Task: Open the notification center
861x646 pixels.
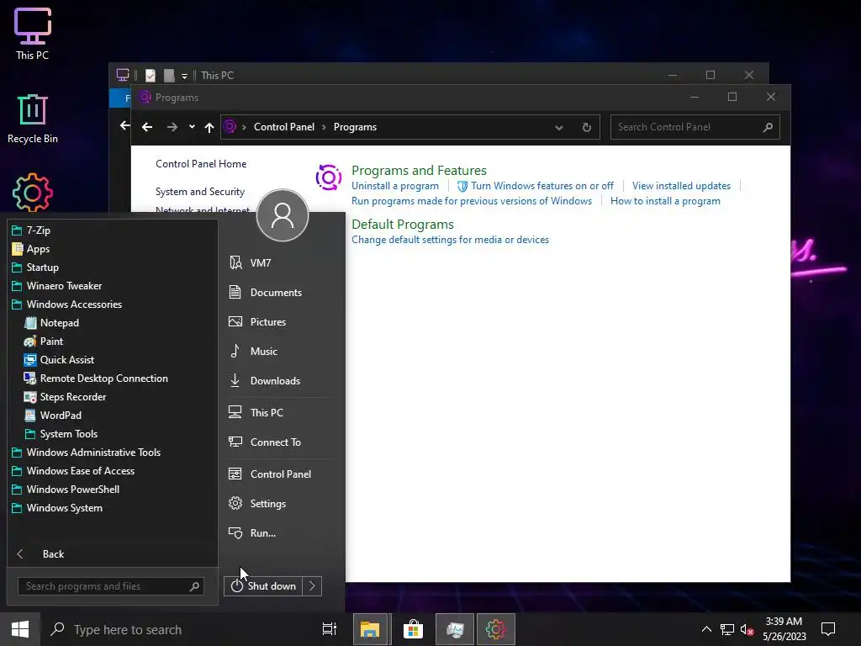Action: (828, 629)
